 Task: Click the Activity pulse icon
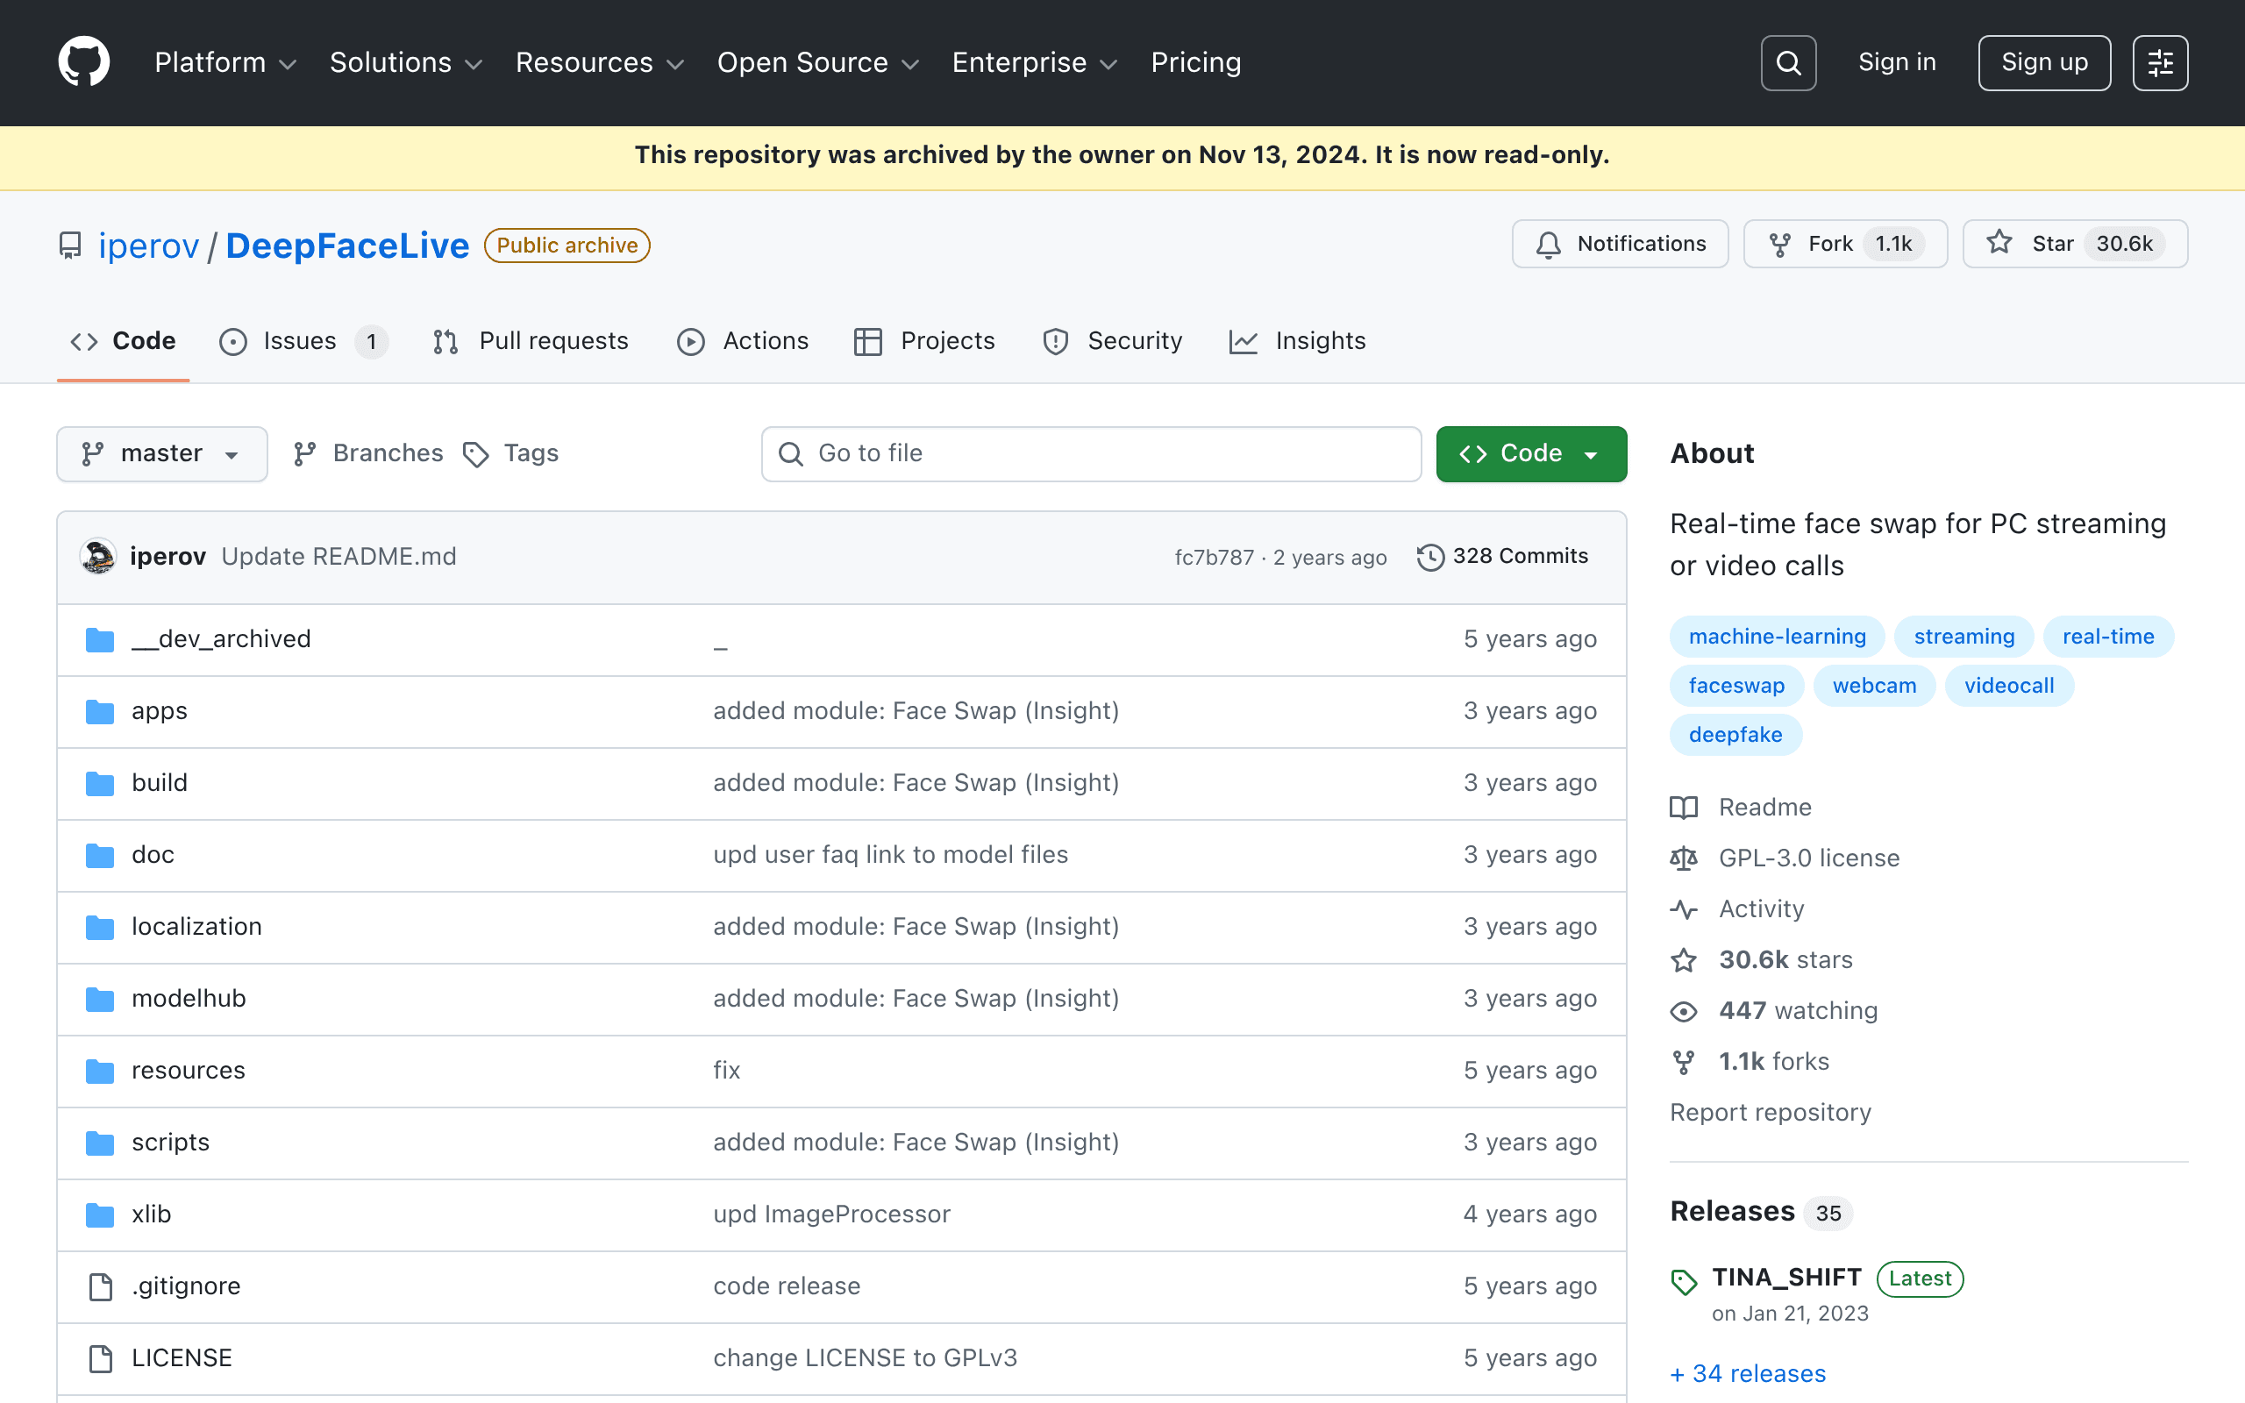pos(1684,909)
